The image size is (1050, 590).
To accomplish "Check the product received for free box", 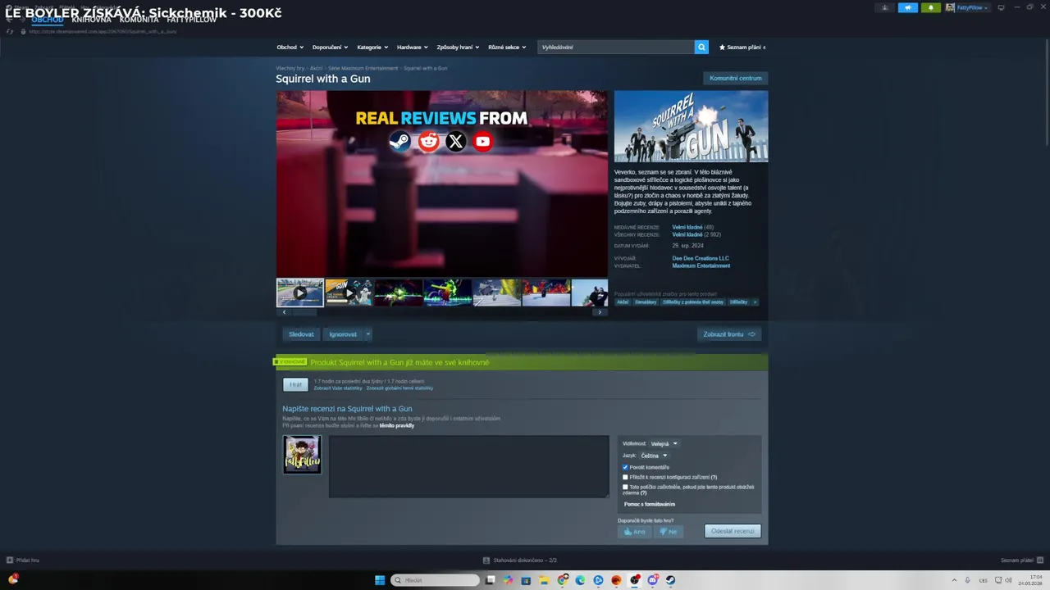I will point(625,487).
